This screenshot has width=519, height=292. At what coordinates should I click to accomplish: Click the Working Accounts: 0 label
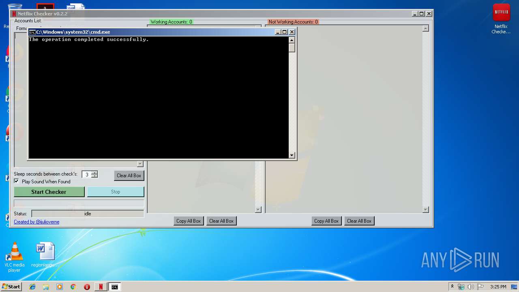pyautogui.click(x=172, y=22)
